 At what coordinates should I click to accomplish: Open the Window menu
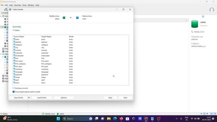click(31, 5)
